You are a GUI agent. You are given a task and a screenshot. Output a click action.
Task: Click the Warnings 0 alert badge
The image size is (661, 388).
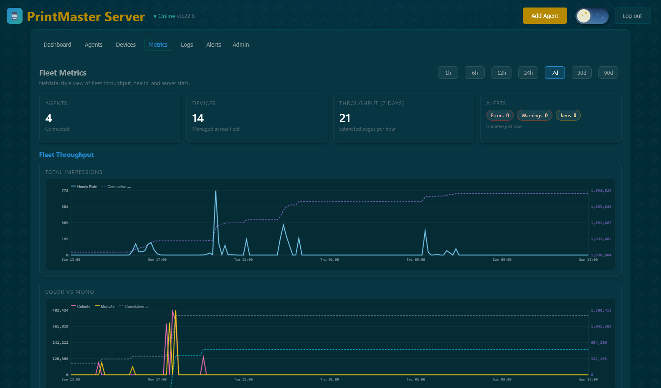534,116
